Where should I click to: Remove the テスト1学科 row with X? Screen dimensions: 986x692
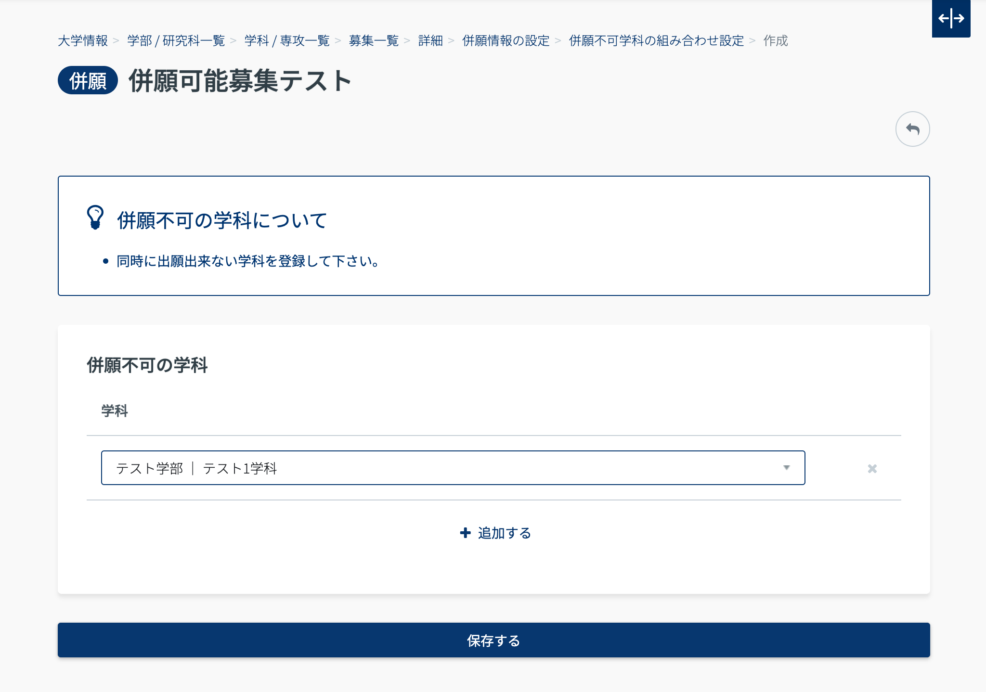pos(872,468)
